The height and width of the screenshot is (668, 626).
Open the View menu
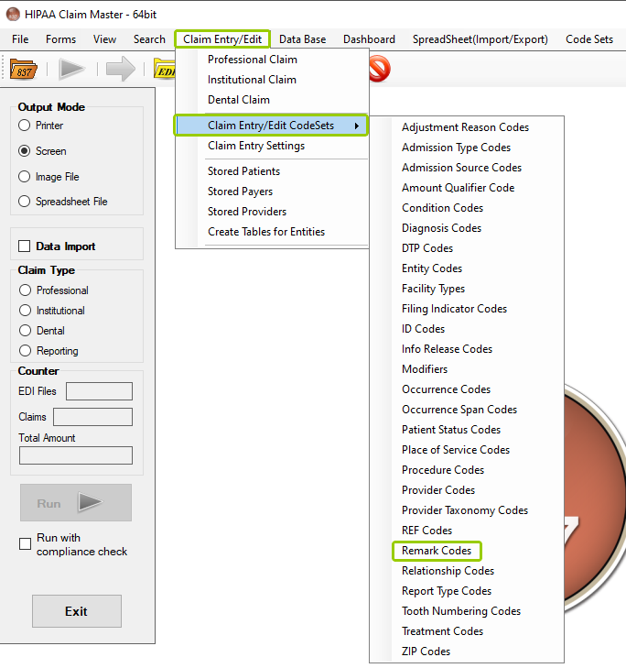point(104,39)
